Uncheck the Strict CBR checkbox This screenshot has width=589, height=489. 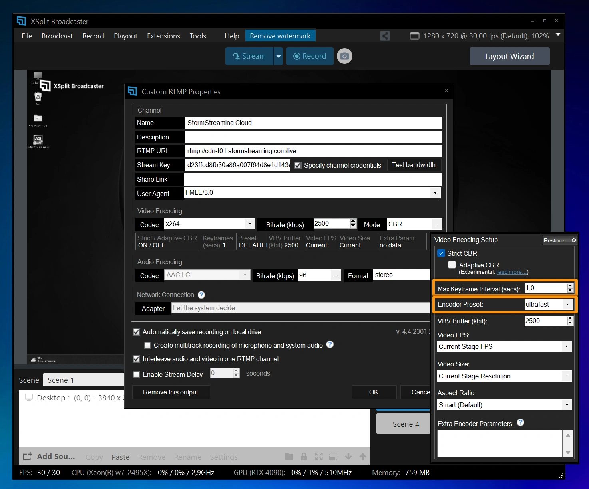(x=441, y=253)
